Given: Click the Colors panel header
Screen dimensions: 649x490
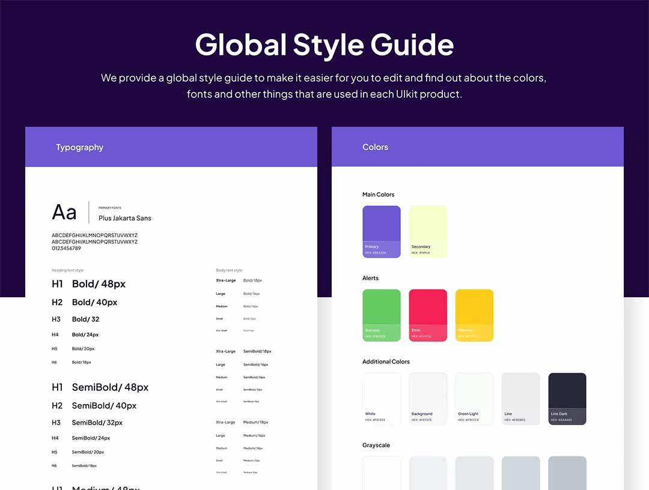Looking at the screenshot, I should coord(375,147).
